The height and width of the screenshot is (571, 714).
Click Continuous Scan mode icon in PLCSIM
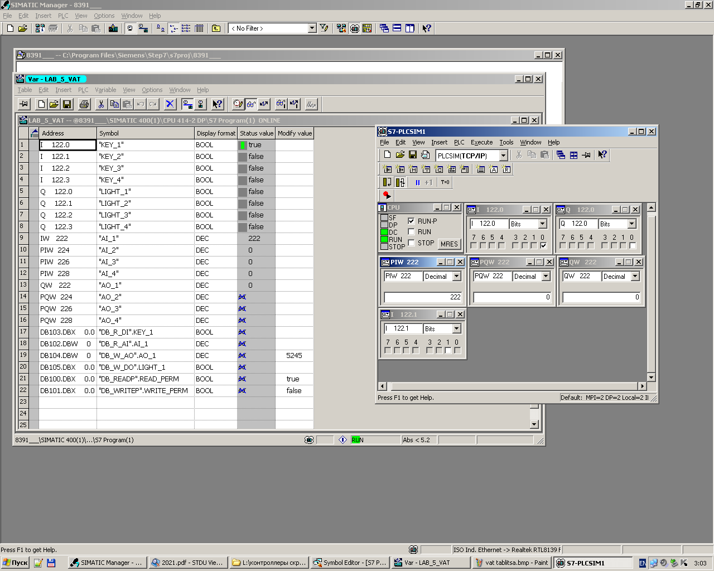400,182
